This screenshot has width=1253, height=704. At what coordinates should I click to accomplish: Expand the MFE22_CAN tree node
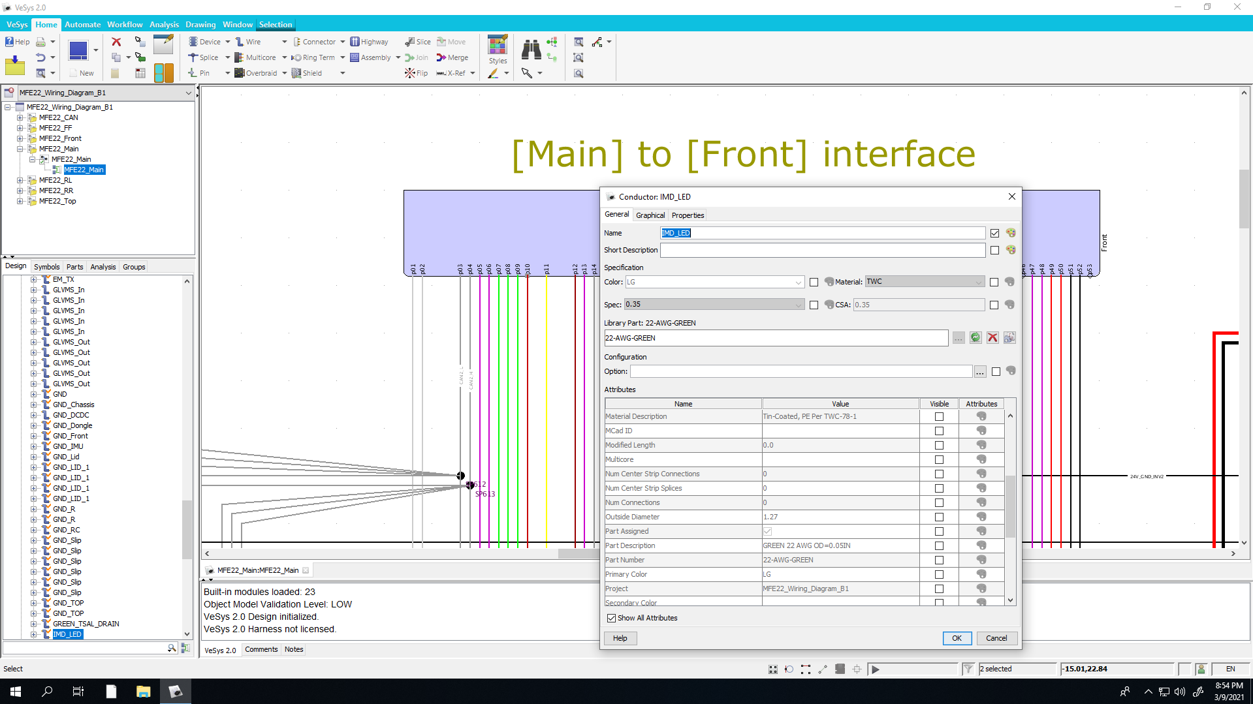click(20, 117)
